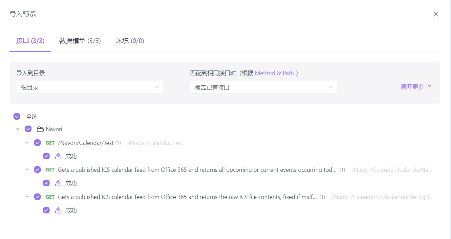Click response icon under 'returns all upcoming' endpoint
This screenshot has width=451, height=239.
pyautogui.click(x=58, y=183)
